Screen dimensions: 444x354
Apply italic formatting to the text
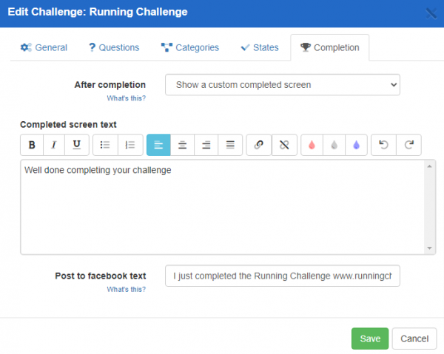[x=54, y=145]
